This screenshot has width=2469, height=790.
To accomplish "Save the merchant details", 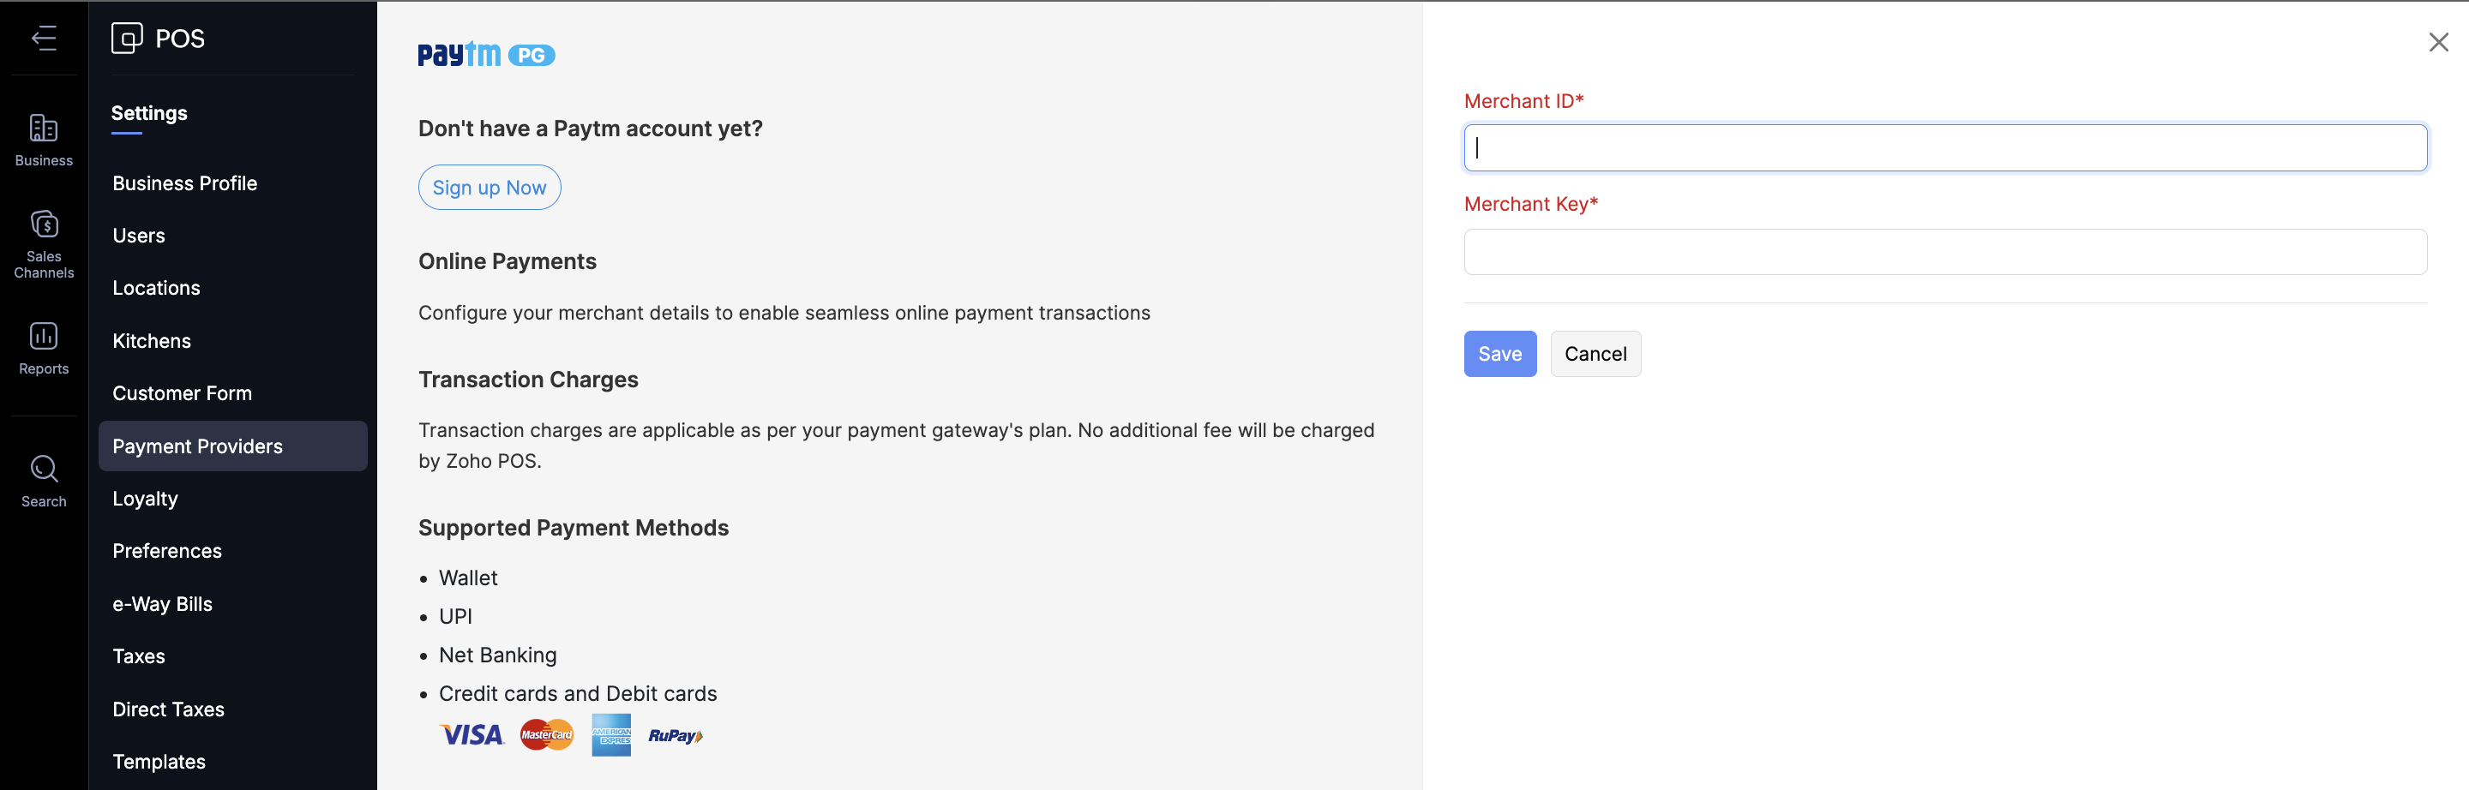I will point(1499,355).
